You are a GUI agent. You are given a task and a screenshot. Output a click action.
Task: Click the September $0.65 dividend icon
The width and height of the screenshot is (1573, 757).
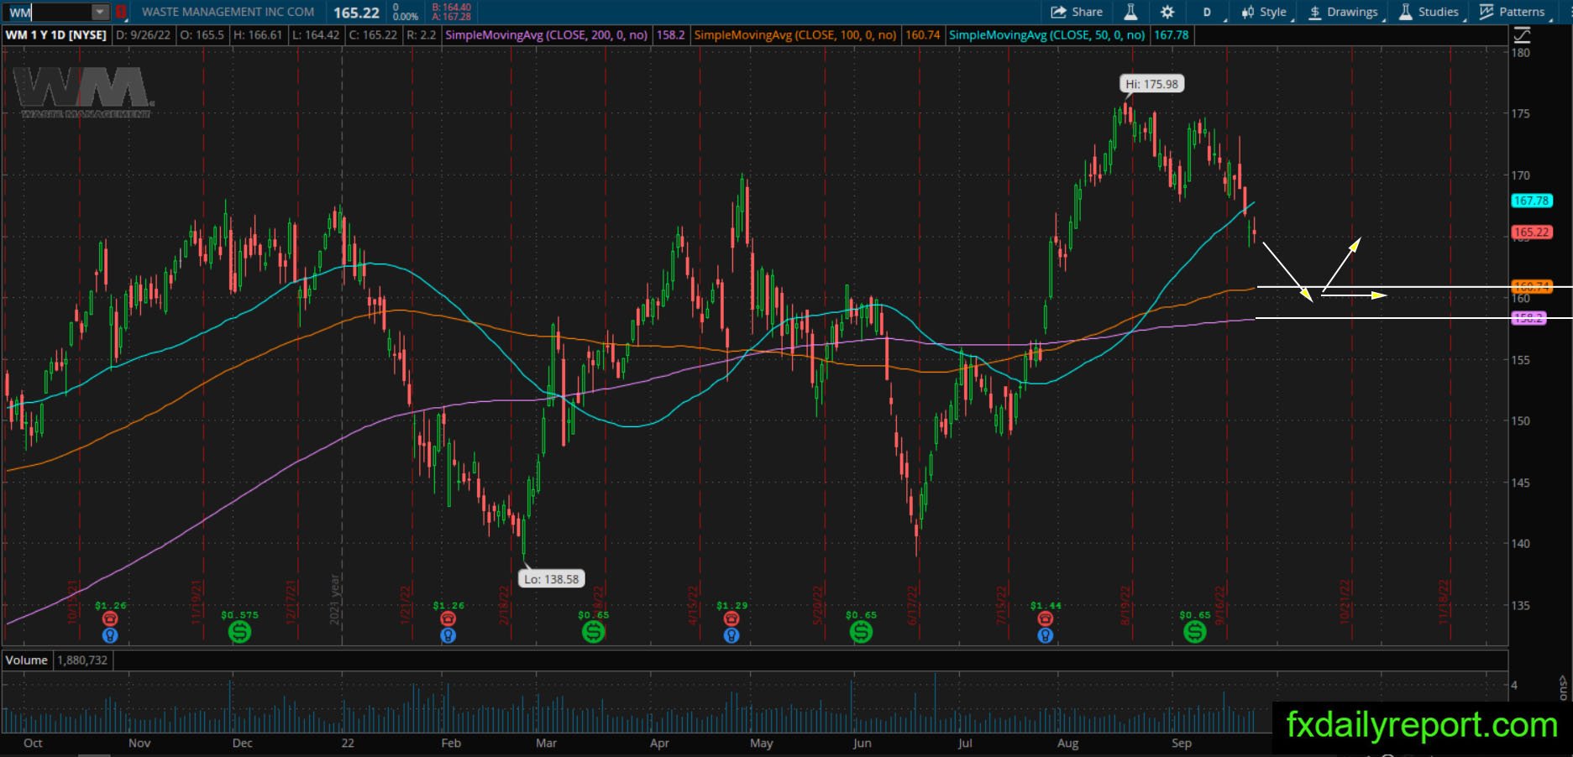[x=1194, y=632]
